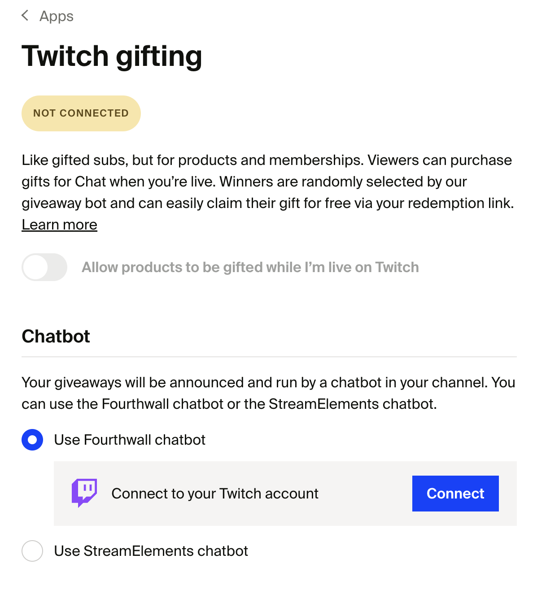Open the 'Learn more' link
Viewport: 559px width, 598px height.
pyautogui.click(x=59, y=224)
